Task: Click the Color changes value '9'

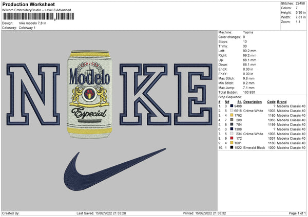Action: [244, 37]
